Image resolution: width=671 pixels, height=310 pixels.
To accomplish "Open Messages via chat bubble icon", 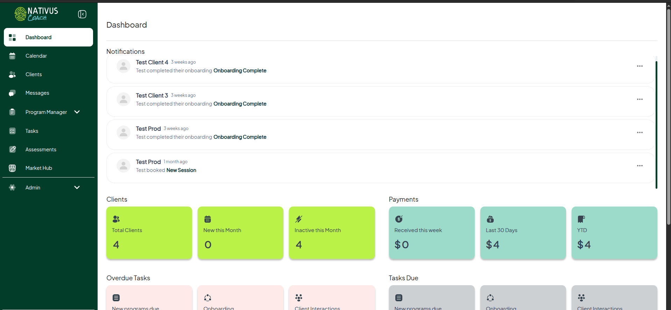I will [x=12, y=93].
